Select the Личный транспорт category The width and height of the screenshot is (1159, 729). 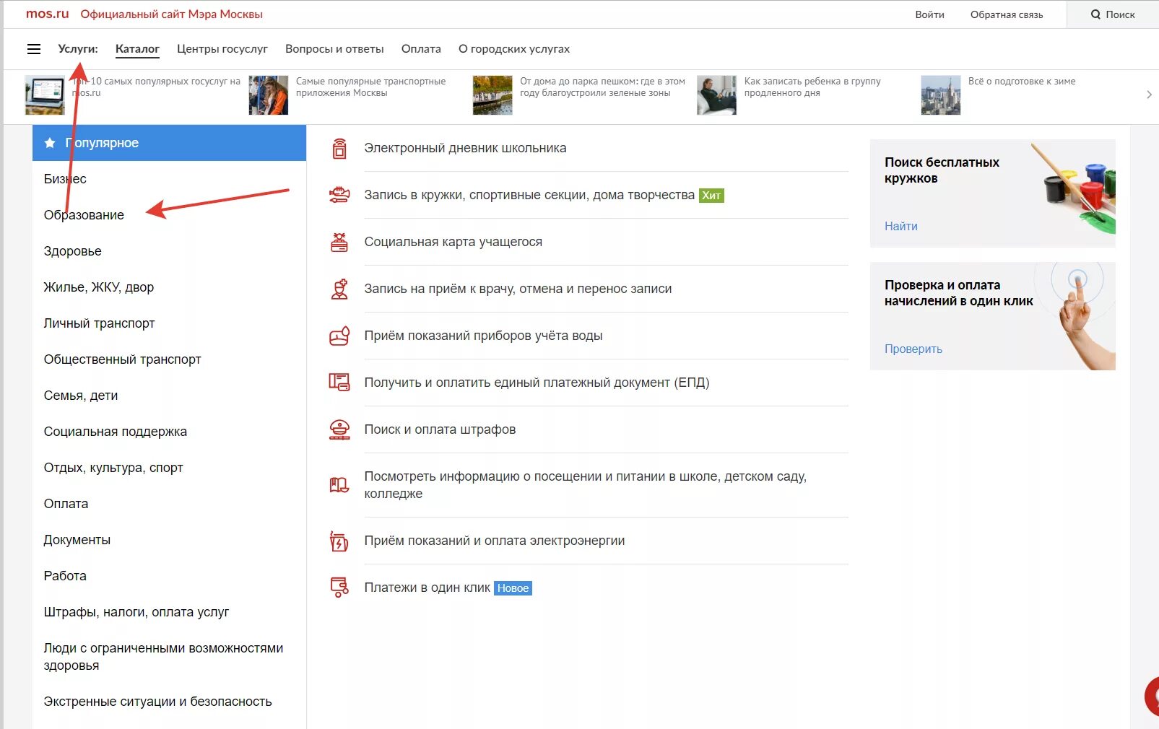click(x=100, y=323)
